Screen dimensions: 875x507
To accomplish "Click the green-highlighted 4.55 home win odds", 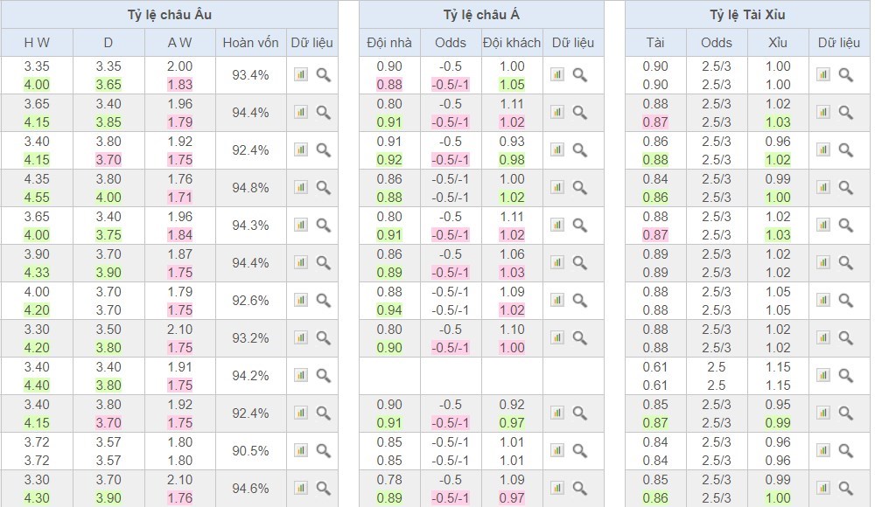I will (x=37, y=197).
